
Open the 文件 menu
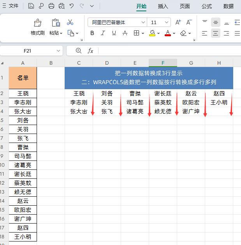[10, 6]
